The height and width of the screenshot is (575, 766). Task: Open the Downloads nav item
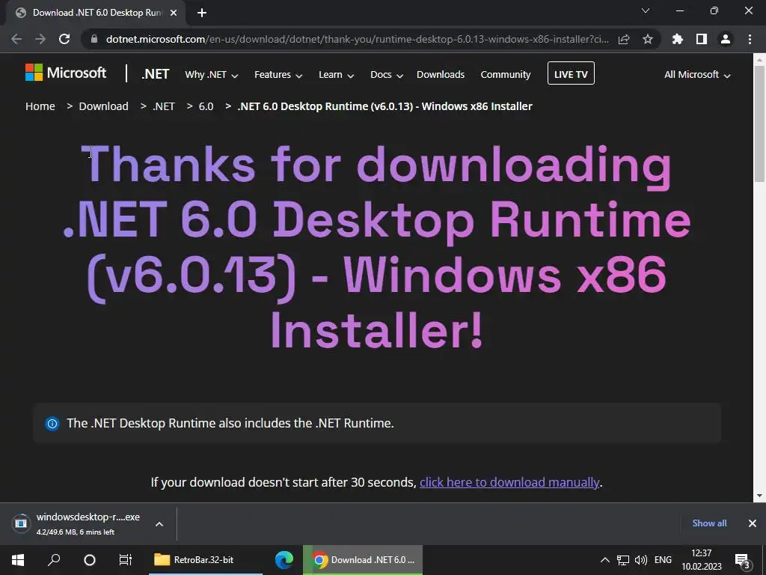coord(441,74)
